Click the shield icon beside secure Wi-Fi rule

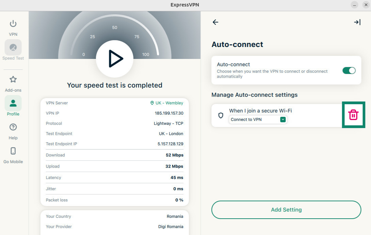[221, 115]
